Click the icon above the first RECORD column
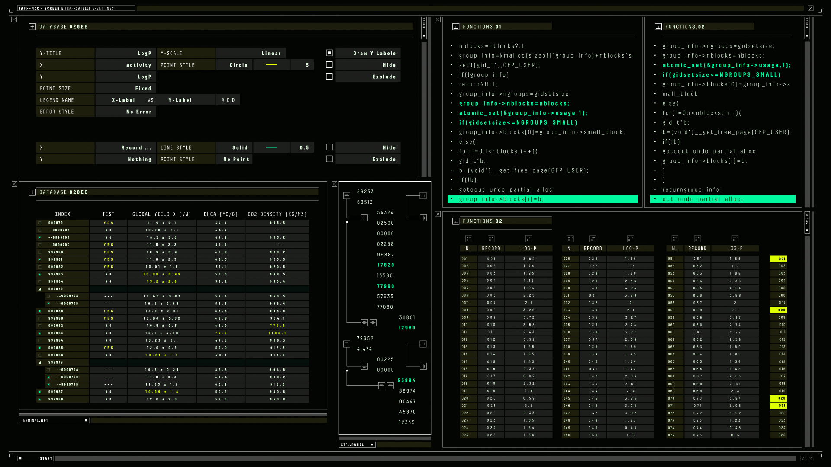 coord(491,239)
